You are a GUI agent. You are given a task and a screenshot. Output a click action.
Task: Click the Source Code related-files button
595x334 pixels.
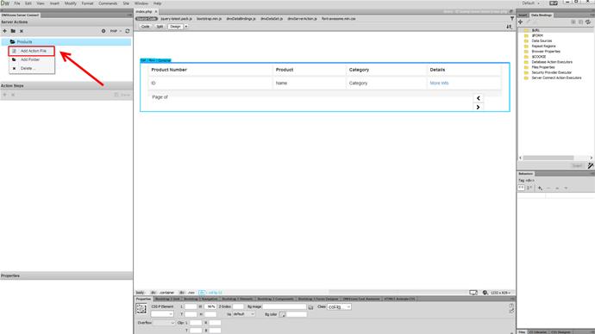coord(146,19)
